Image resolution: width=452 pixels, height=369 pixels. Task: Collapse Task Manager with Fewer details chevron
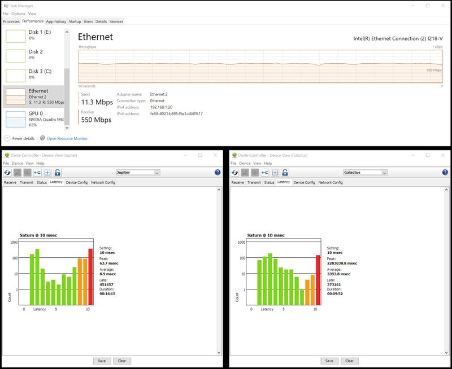(x=7, y=138)
